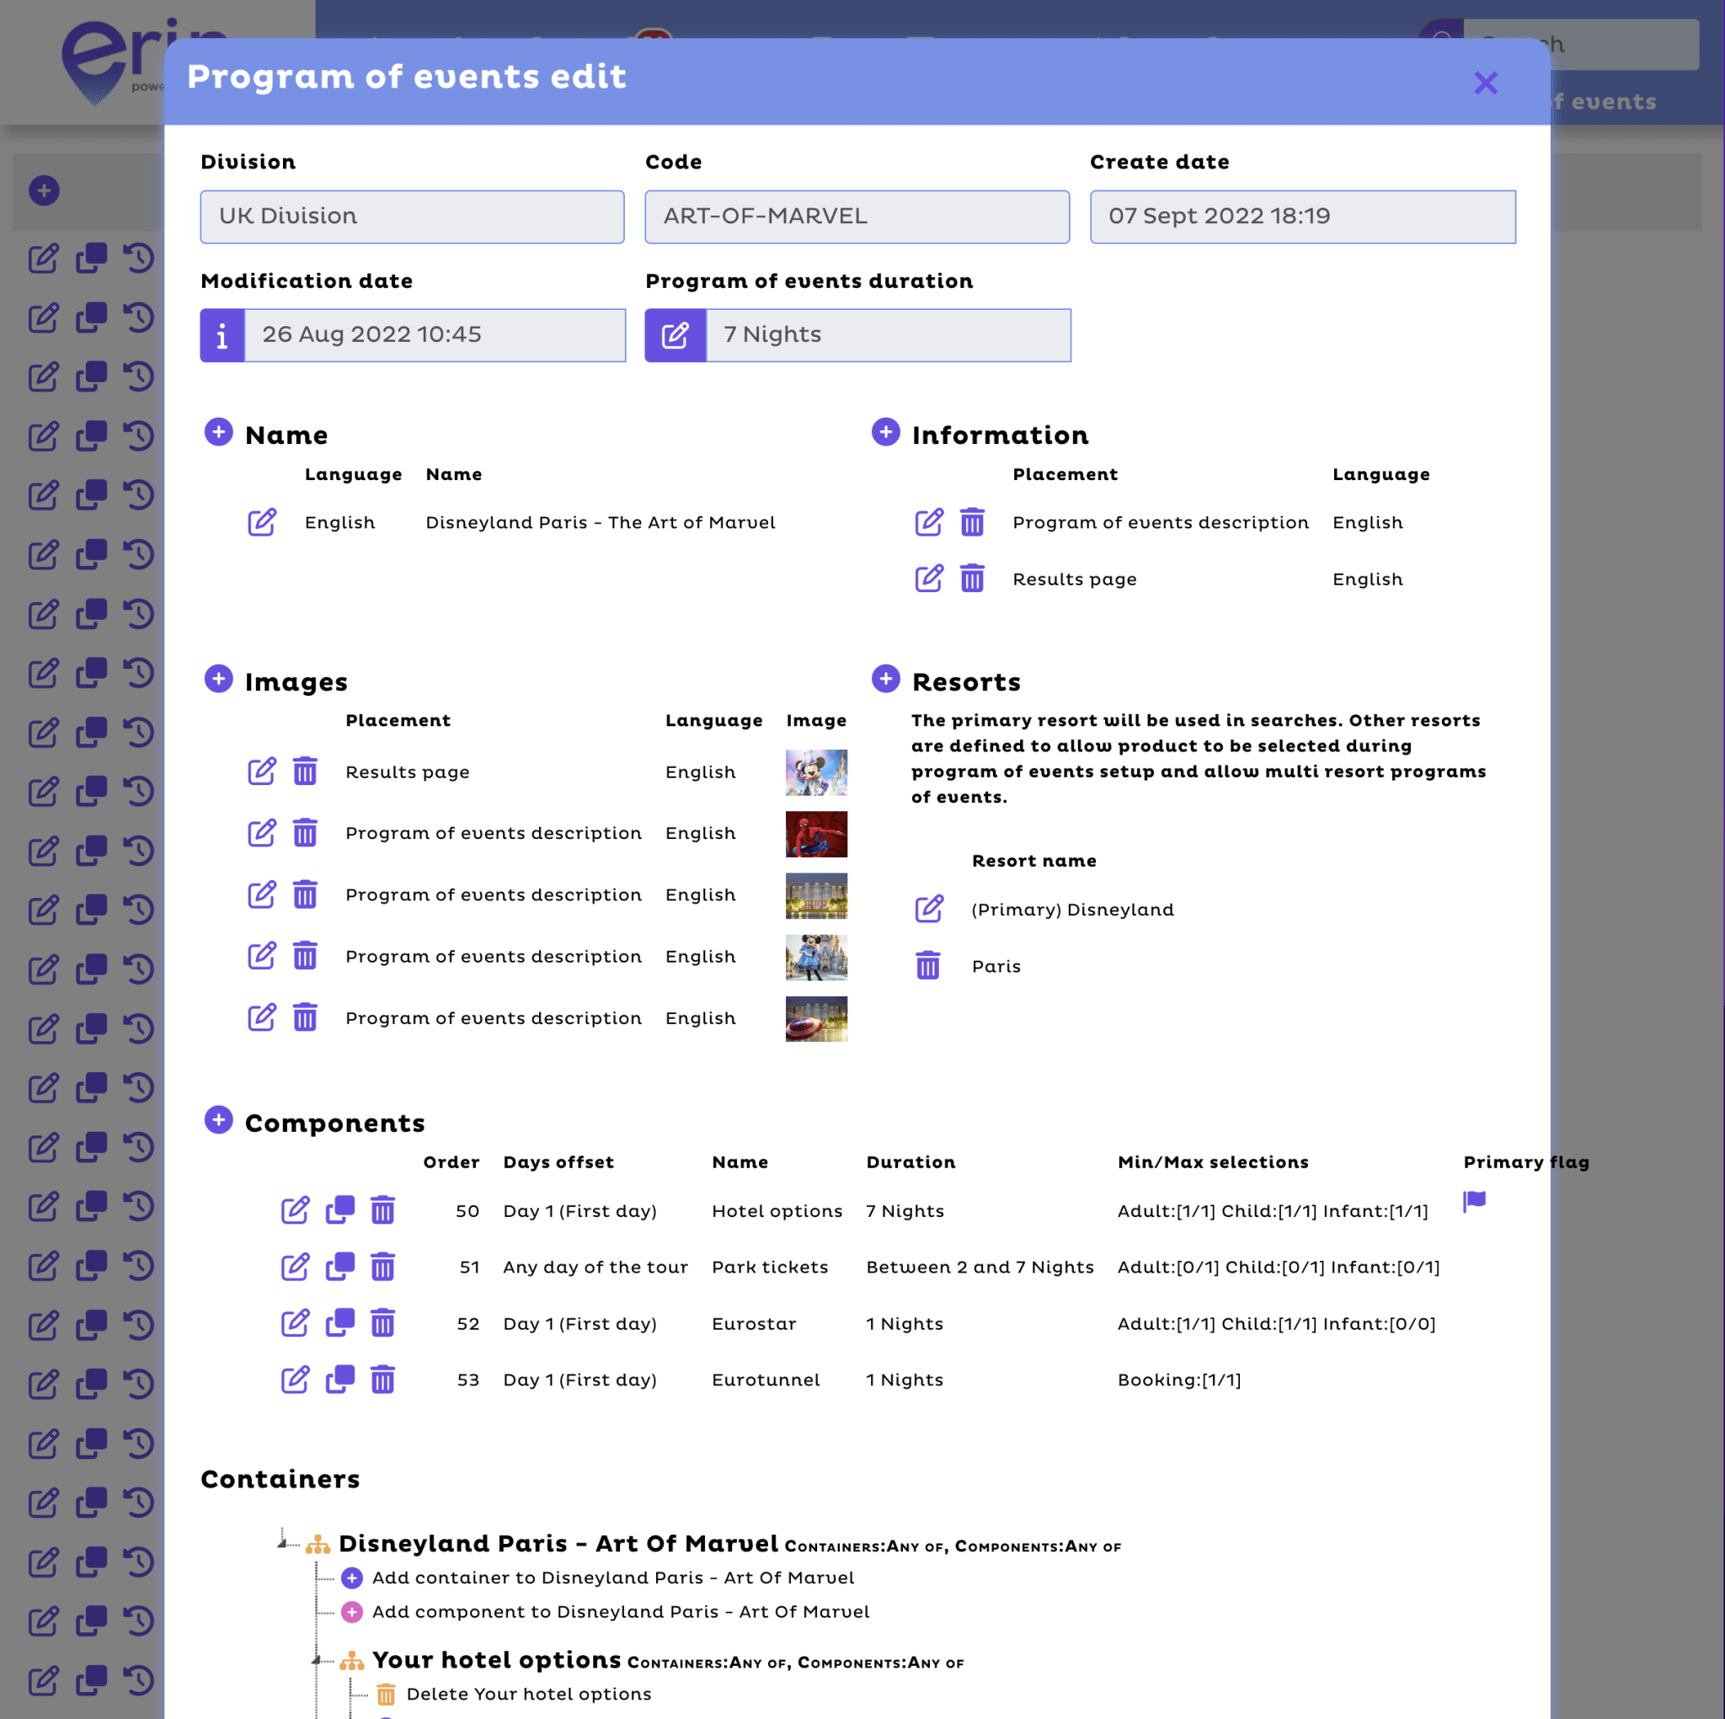Image resolution: width=1725 pixels, height=1719 pixels.
Task: Add a new image placement
Action: (x=219, y=679)
